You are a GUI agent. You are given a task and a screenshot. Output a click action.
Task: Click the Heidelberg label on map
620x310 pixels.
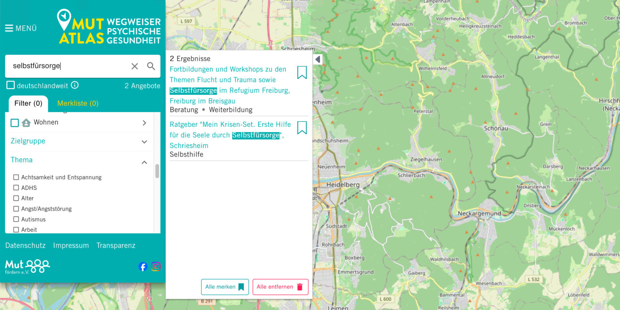click(343, 185)
